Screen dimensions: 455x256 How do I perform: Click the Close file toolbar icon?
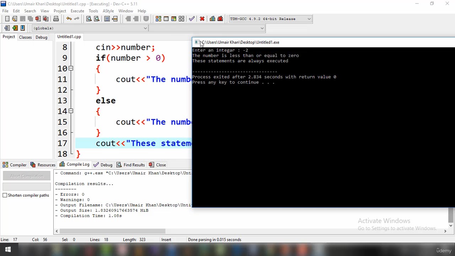click(38, 19)
